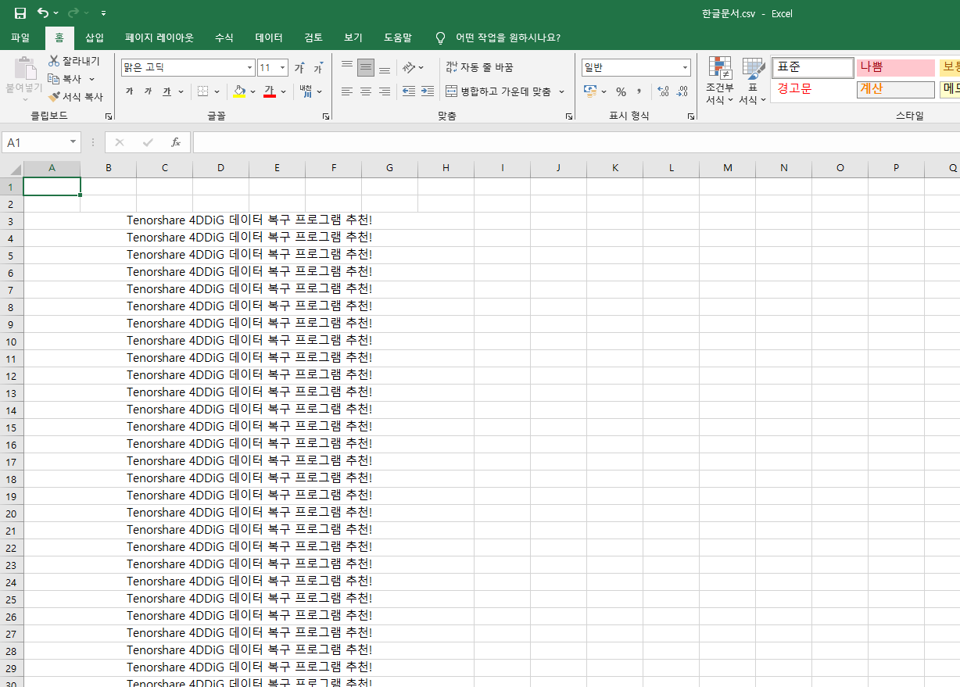Select the 나쁨 cell style

896,68
